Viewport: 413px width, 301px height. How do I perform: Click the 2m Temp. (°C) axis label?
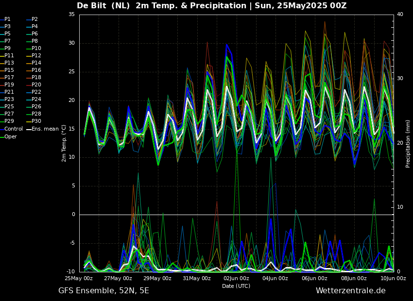[64, 143]
